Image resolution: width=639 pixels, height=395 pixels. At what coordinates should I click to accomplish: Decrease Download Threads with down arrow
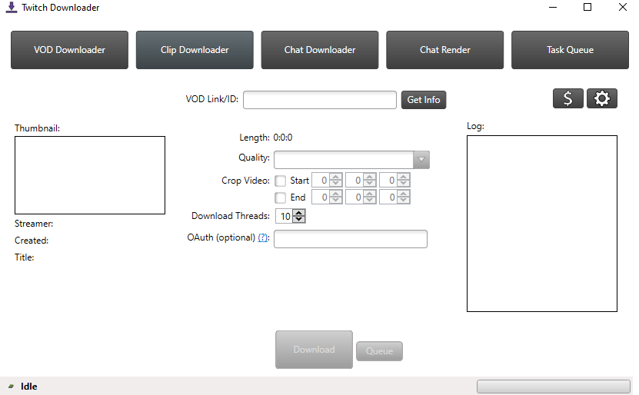tap(299, 220)
